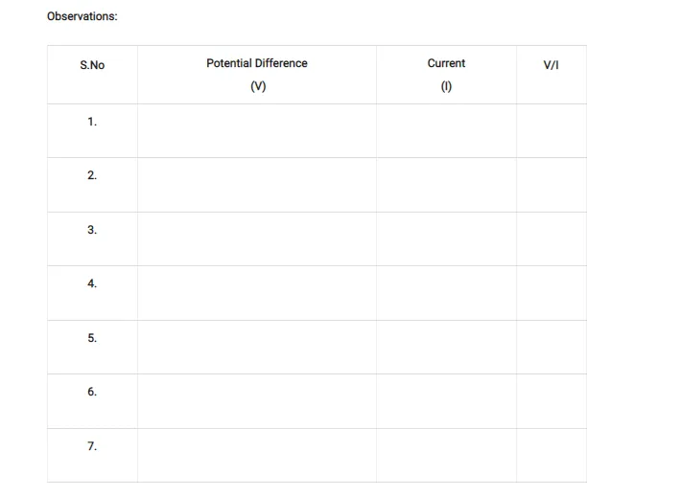Click serial number 1 in the table
Image resolution: width=681 pixels, height=497 pixels.
click(x=92, y=122)
